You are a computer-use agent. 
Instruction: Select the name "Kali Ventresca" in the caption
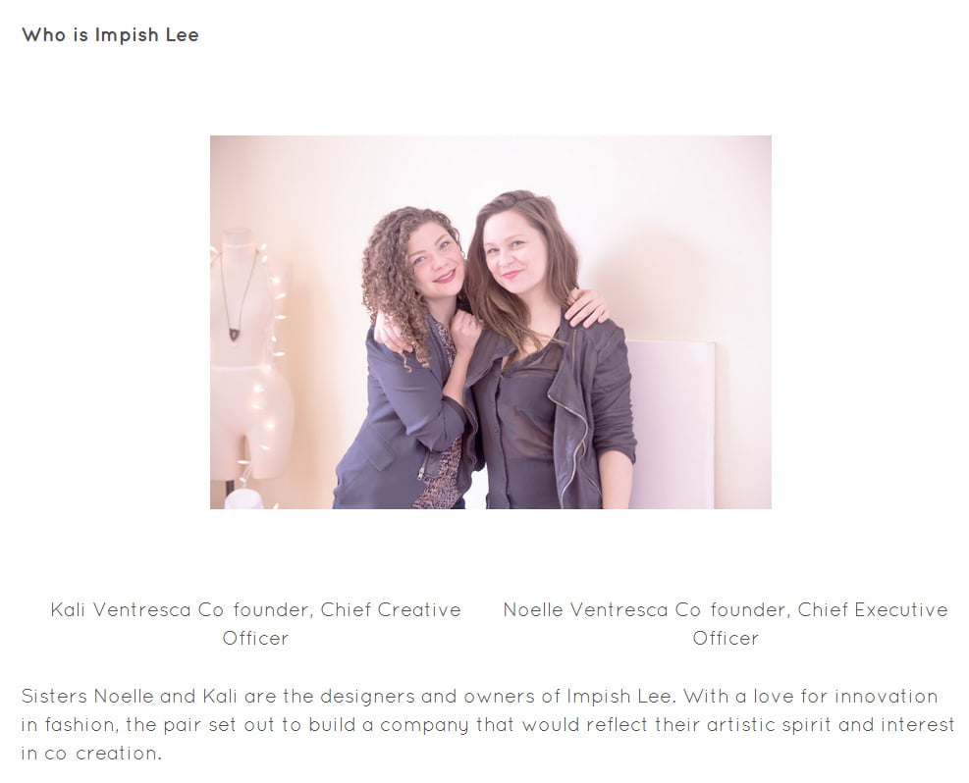(121, 610)
